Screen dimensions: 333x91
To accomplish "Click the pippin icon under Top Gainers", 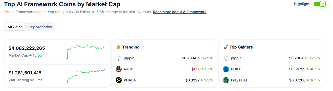I will pos(226,58).
